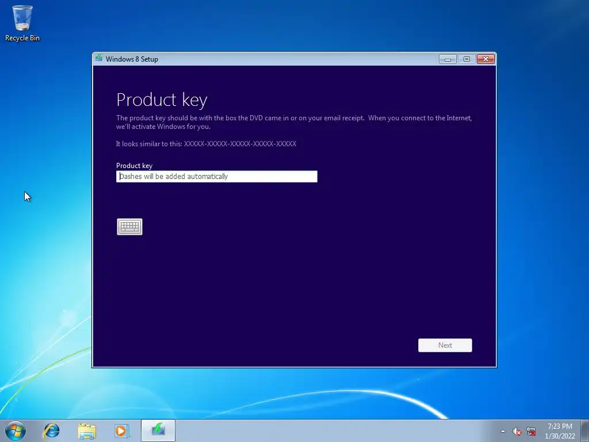Open the on-screen keyboard button
The width and height of the screenshot is (589, 442).
click(129, 227)
